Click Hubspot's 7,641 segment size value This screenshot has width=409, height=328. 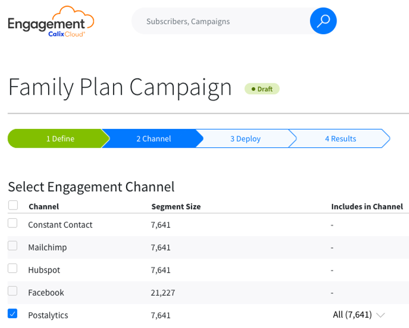coord(161,270)
